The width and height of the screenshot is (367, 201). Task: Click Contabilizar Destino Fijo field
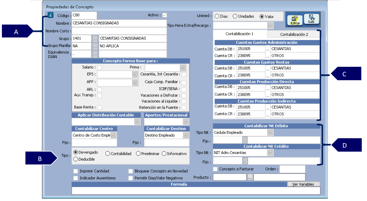coord(167,143)
